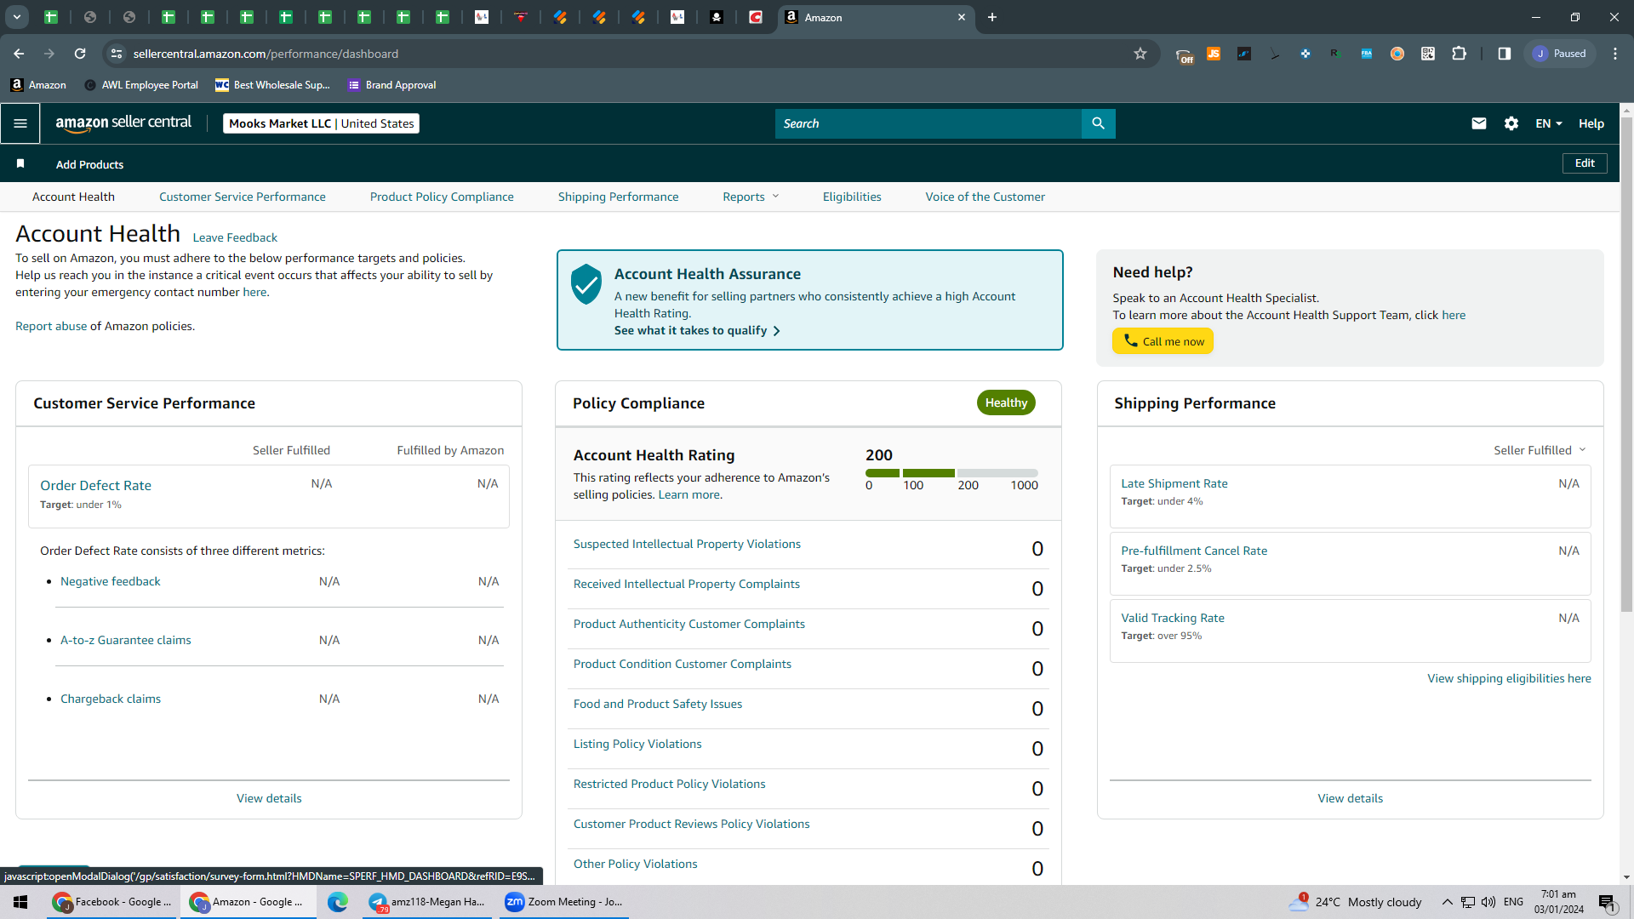
Task: Click the Edit button
Action: tap(1585, 163)
